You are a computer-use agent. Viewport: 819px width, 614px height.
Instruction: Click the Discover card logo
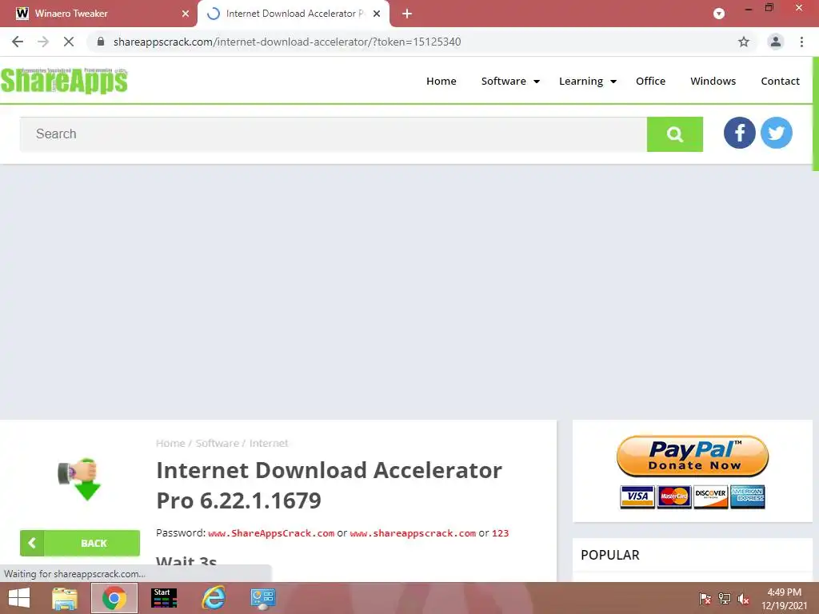point(710,496)
